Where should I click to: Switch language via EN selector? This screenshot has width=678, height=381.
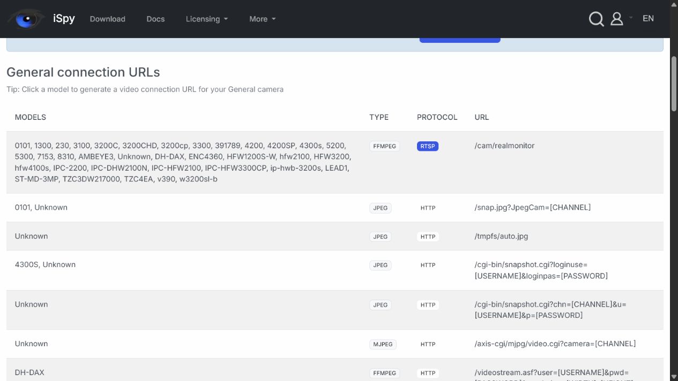648,18
